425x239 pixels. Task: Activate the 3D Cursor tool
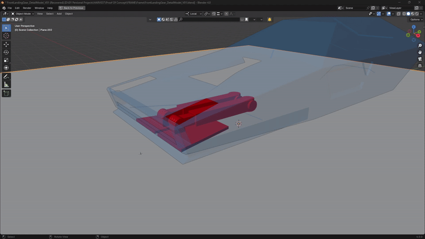(6, 36)
